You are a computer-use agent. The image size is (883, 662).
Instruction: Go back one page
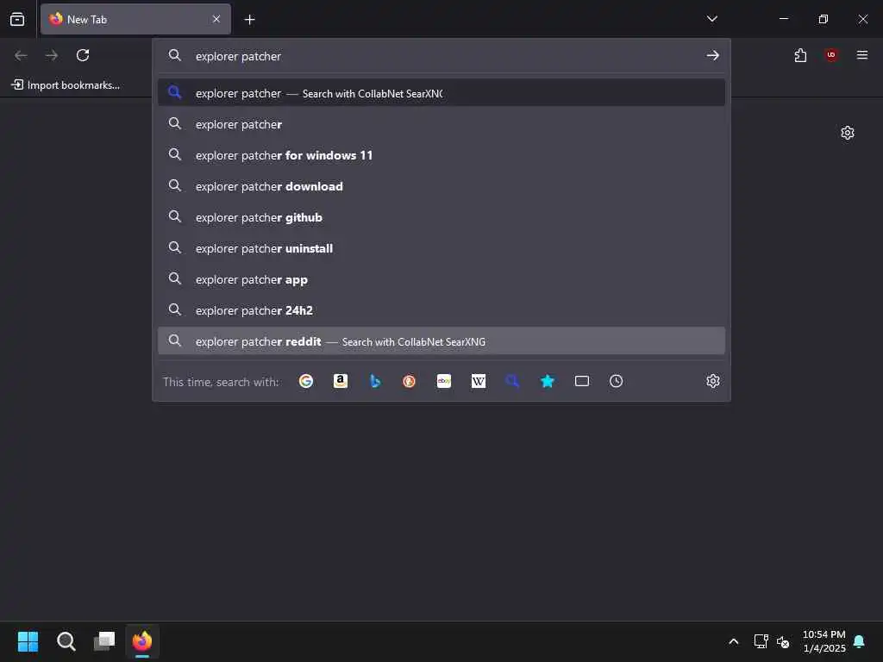tap(21, 55)
